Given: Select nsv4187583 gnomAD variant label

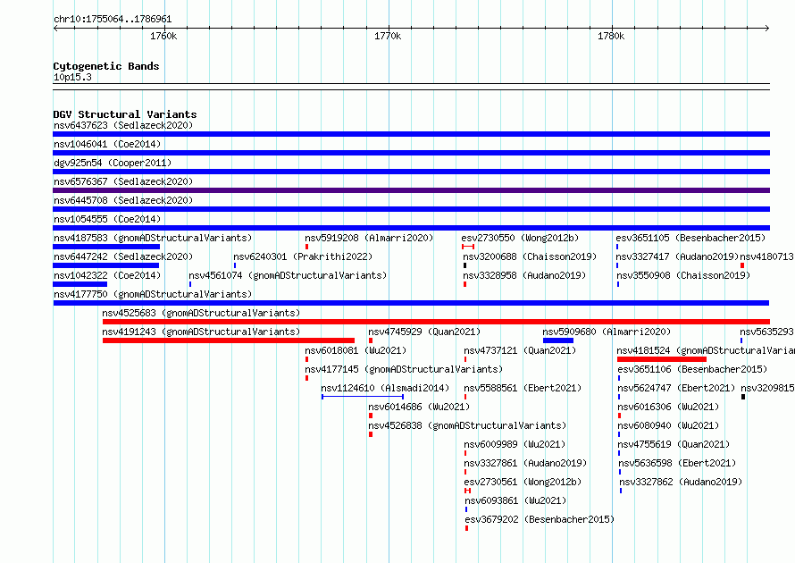Looking at the screenshot, I should tap(153, 238).
